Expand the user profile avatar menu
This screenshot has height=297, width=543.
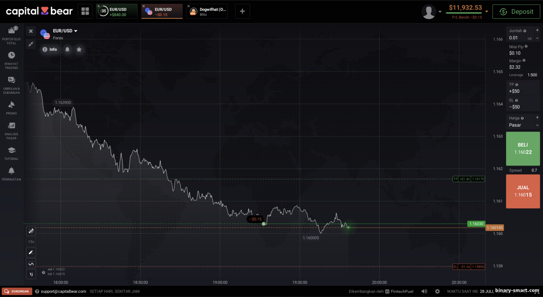[431, 12]
